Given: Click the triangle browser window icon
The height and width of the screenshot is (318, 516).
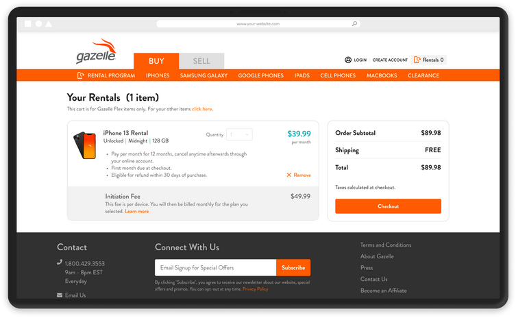Looking at the screenshot, I should point(49,24).
